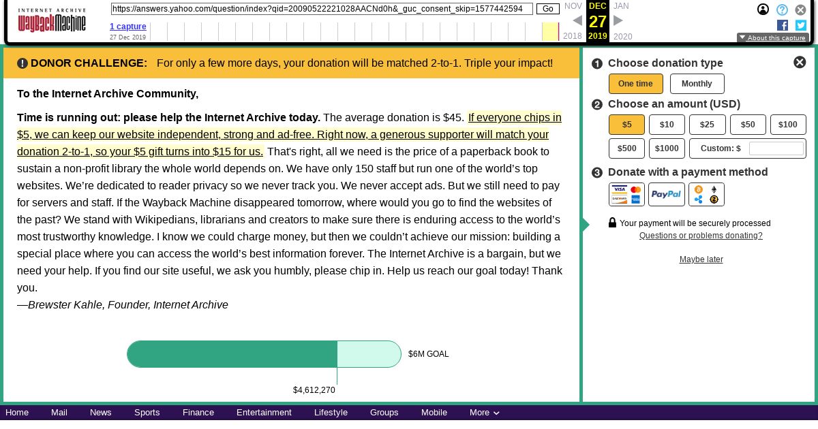Click the custom amount input field
Viewport: 818px width, 429px height.
click(776, 148)
